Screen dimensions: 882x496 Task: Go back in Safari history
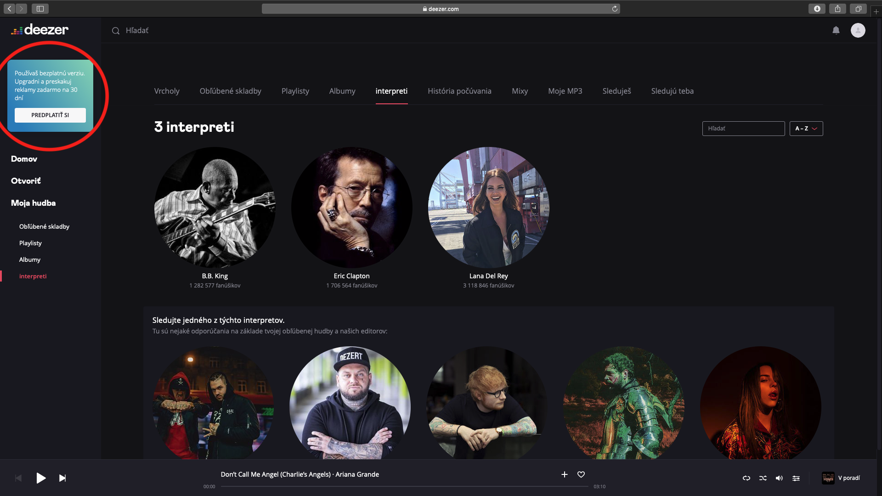point(10,9)
